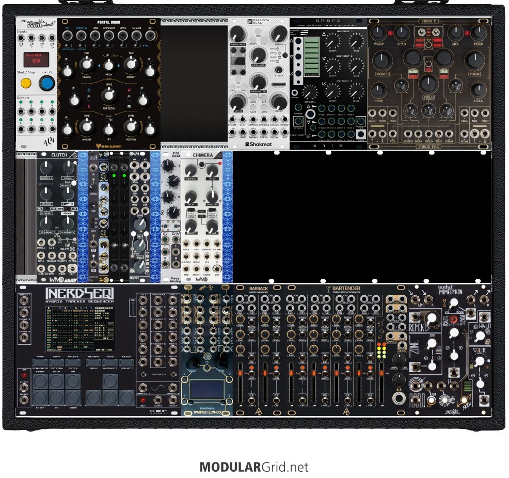509x478 pixels.
Task: Click the ENVELOPE knob on Chimera
Action: pos(212,196)
